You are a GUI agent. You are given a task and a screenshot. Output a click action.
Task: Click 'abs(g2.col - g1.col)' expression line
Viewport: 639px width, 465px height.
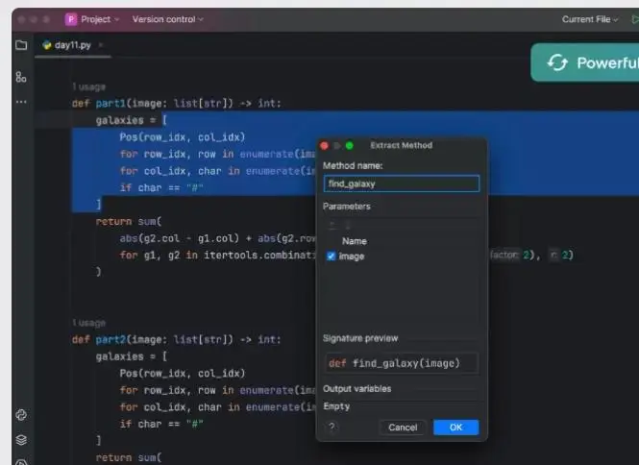(217, 238)
